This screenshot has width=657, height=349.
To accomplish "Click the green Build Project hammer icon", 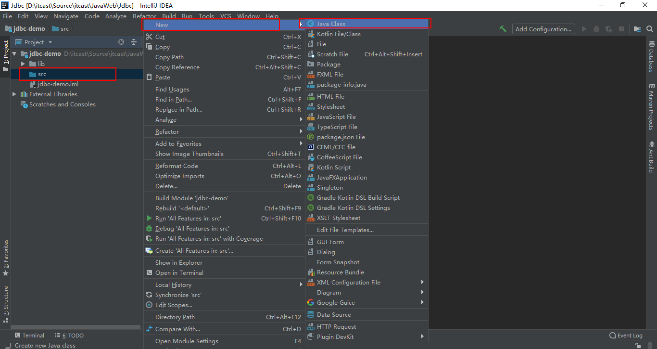I will (x=503, y=29).
